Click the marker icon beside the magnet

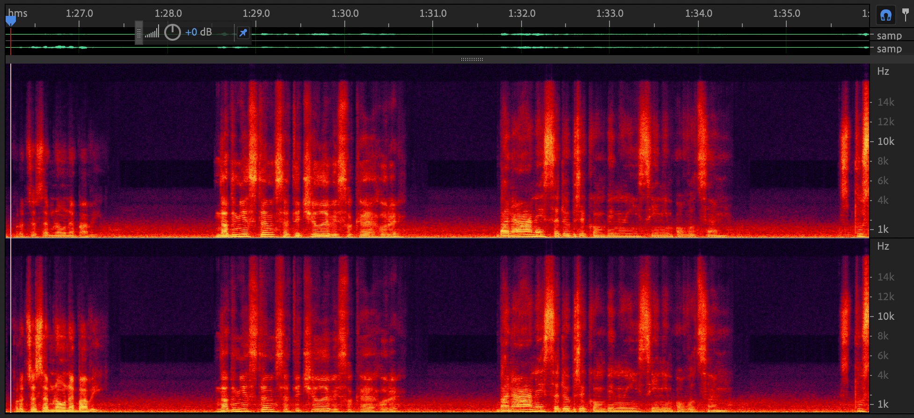coord(906,15)
